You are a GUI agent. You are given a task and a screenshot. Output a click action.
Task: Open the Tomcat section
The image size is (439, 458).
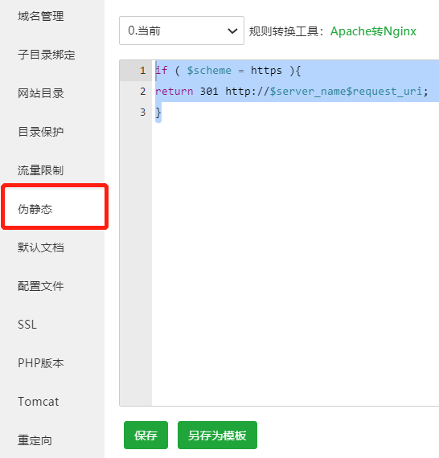click(39, 402)
